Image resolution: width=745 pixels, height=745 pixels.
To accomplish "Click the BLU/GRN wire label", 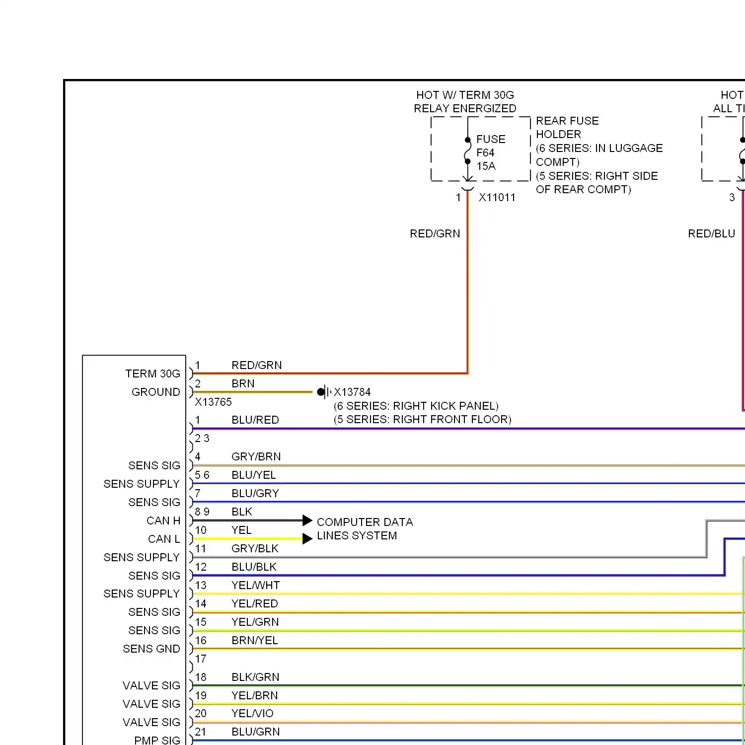I will [x=256, y=732].
